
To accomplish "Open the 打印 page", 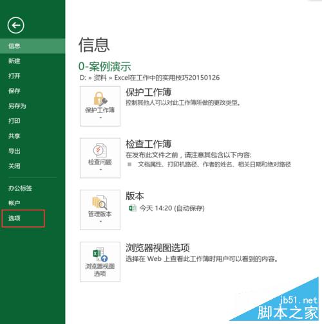I will [14, 121].
